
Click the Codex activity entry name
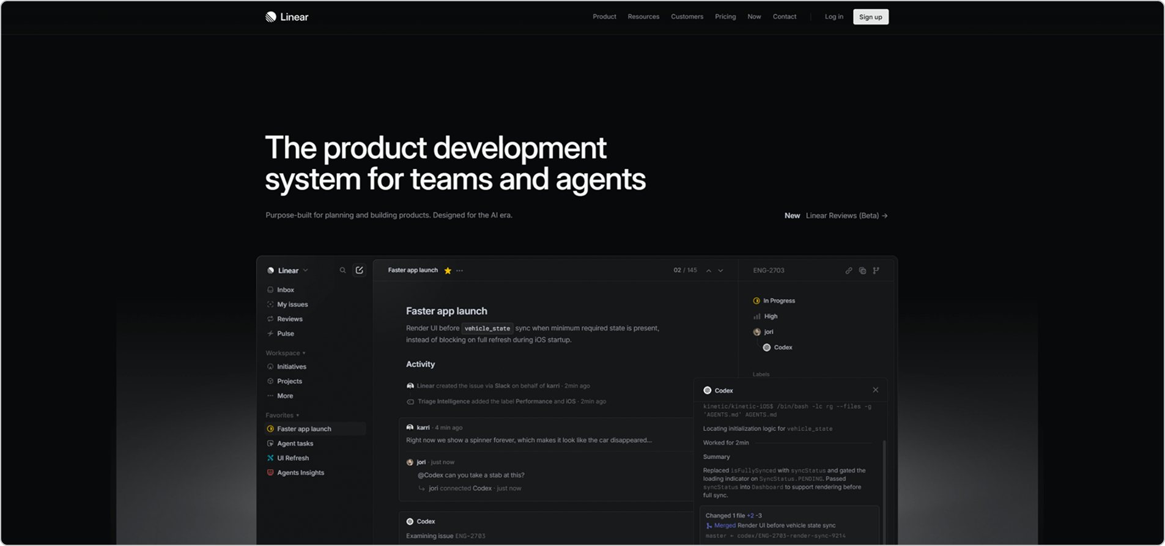426,522
